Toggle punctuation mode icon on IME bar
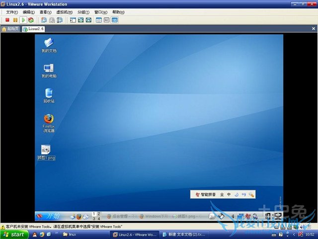The height and width of the screenshot is (239, 318). [x=243, y=195]
